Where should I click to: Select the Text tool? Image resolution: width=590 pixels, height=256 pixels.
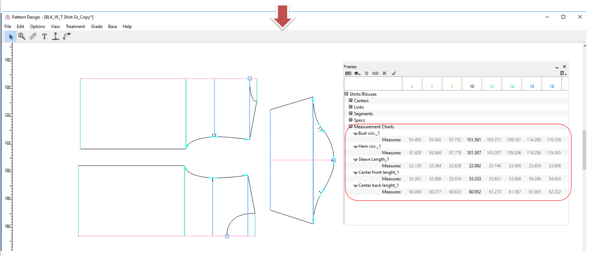coord(44,37)
